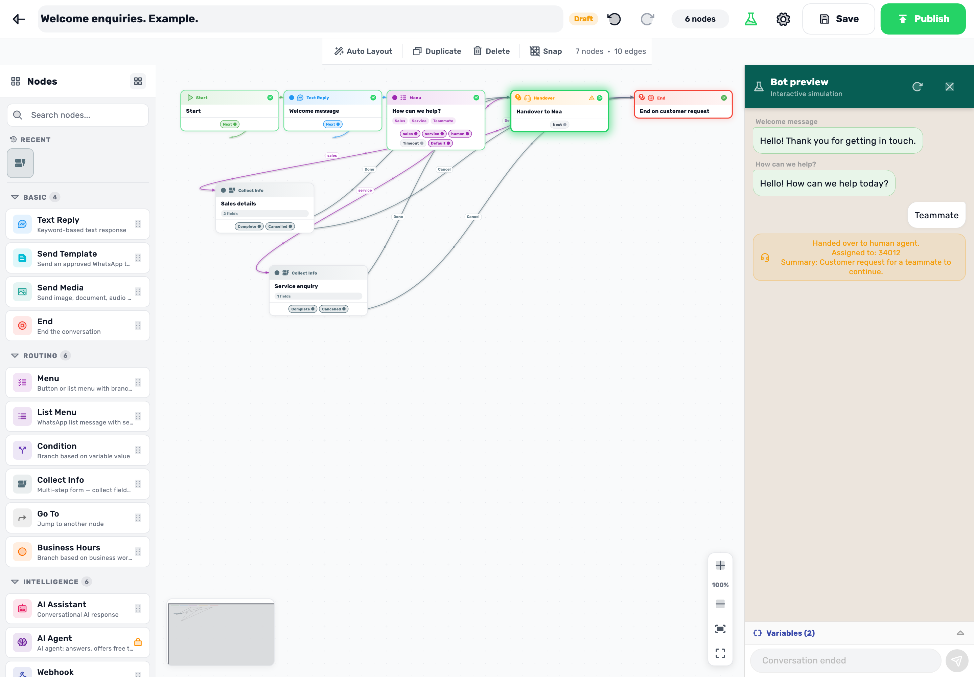Restart the bot preview simulation
The image size is (974, 677).
[917, 87]
